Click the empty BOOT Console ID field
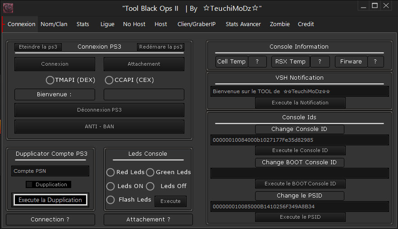Screen dimensions: 398x229 [x=299, y=173]
